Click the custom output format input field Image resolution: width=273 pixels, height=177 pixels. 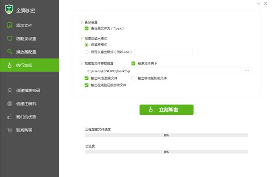pos(164,52)
